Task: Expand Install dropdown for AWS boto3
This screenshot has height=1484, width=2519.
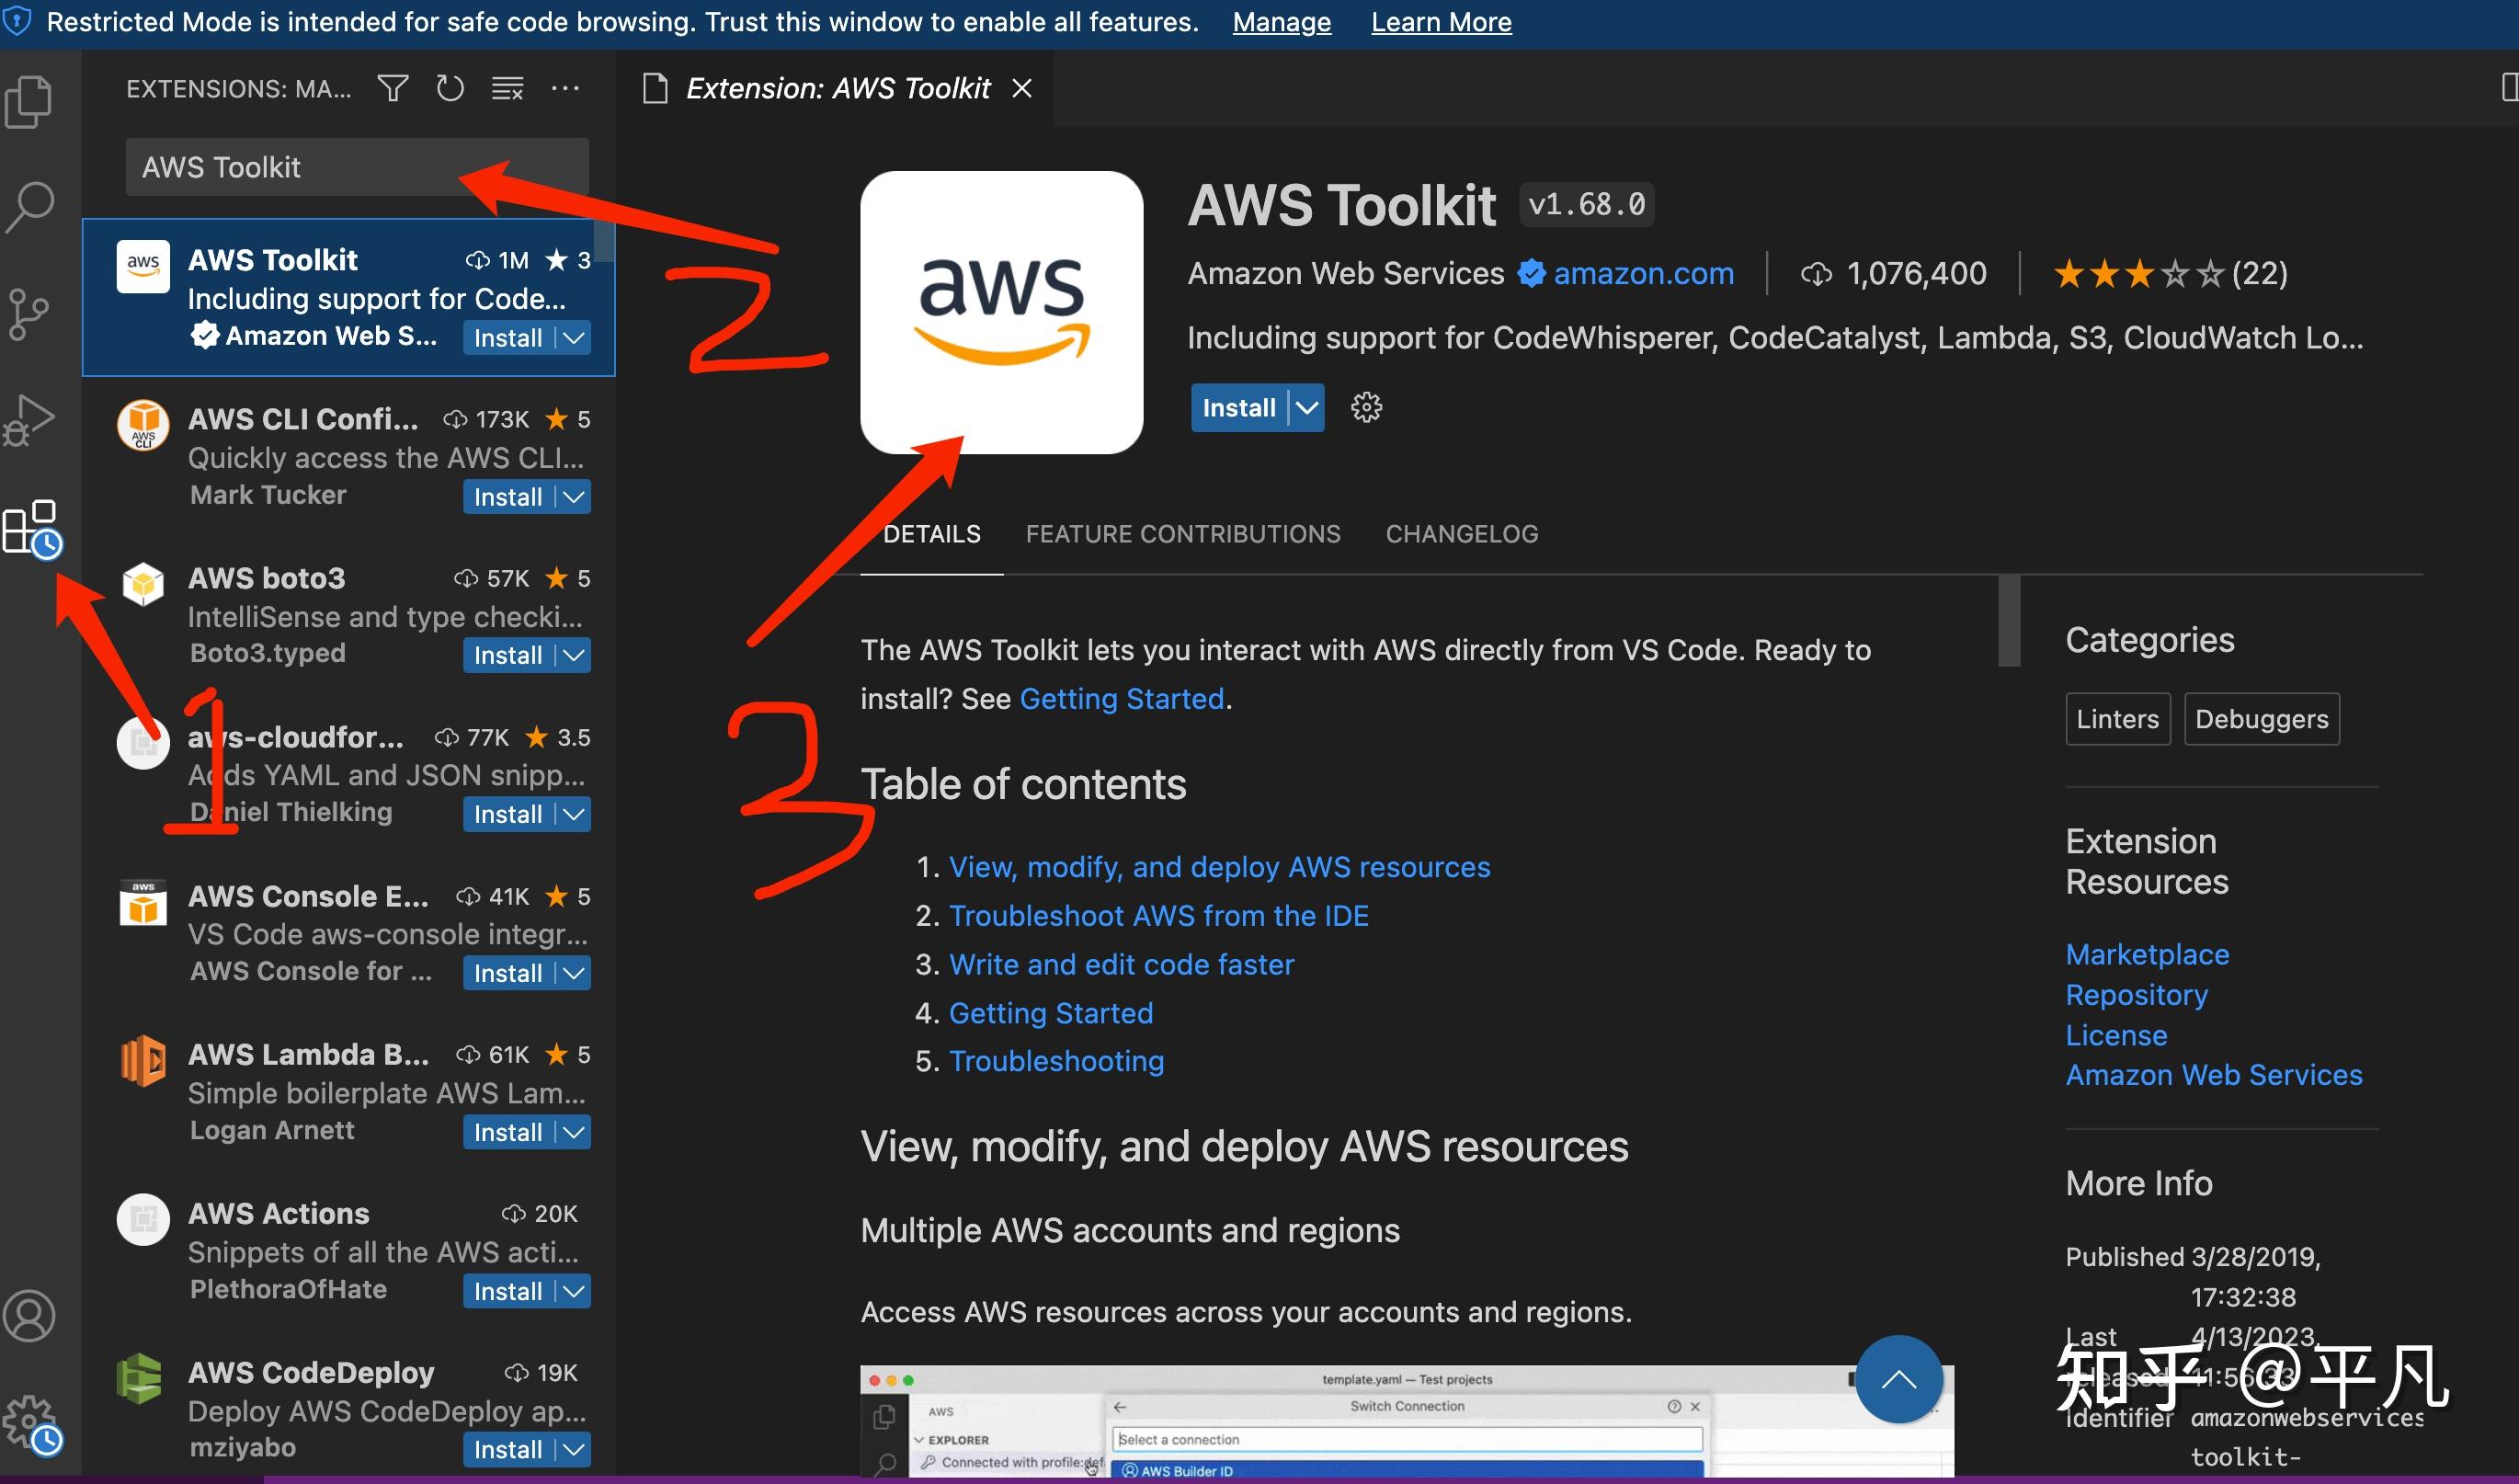Action: pyautogui.click(x=574, y=656)
